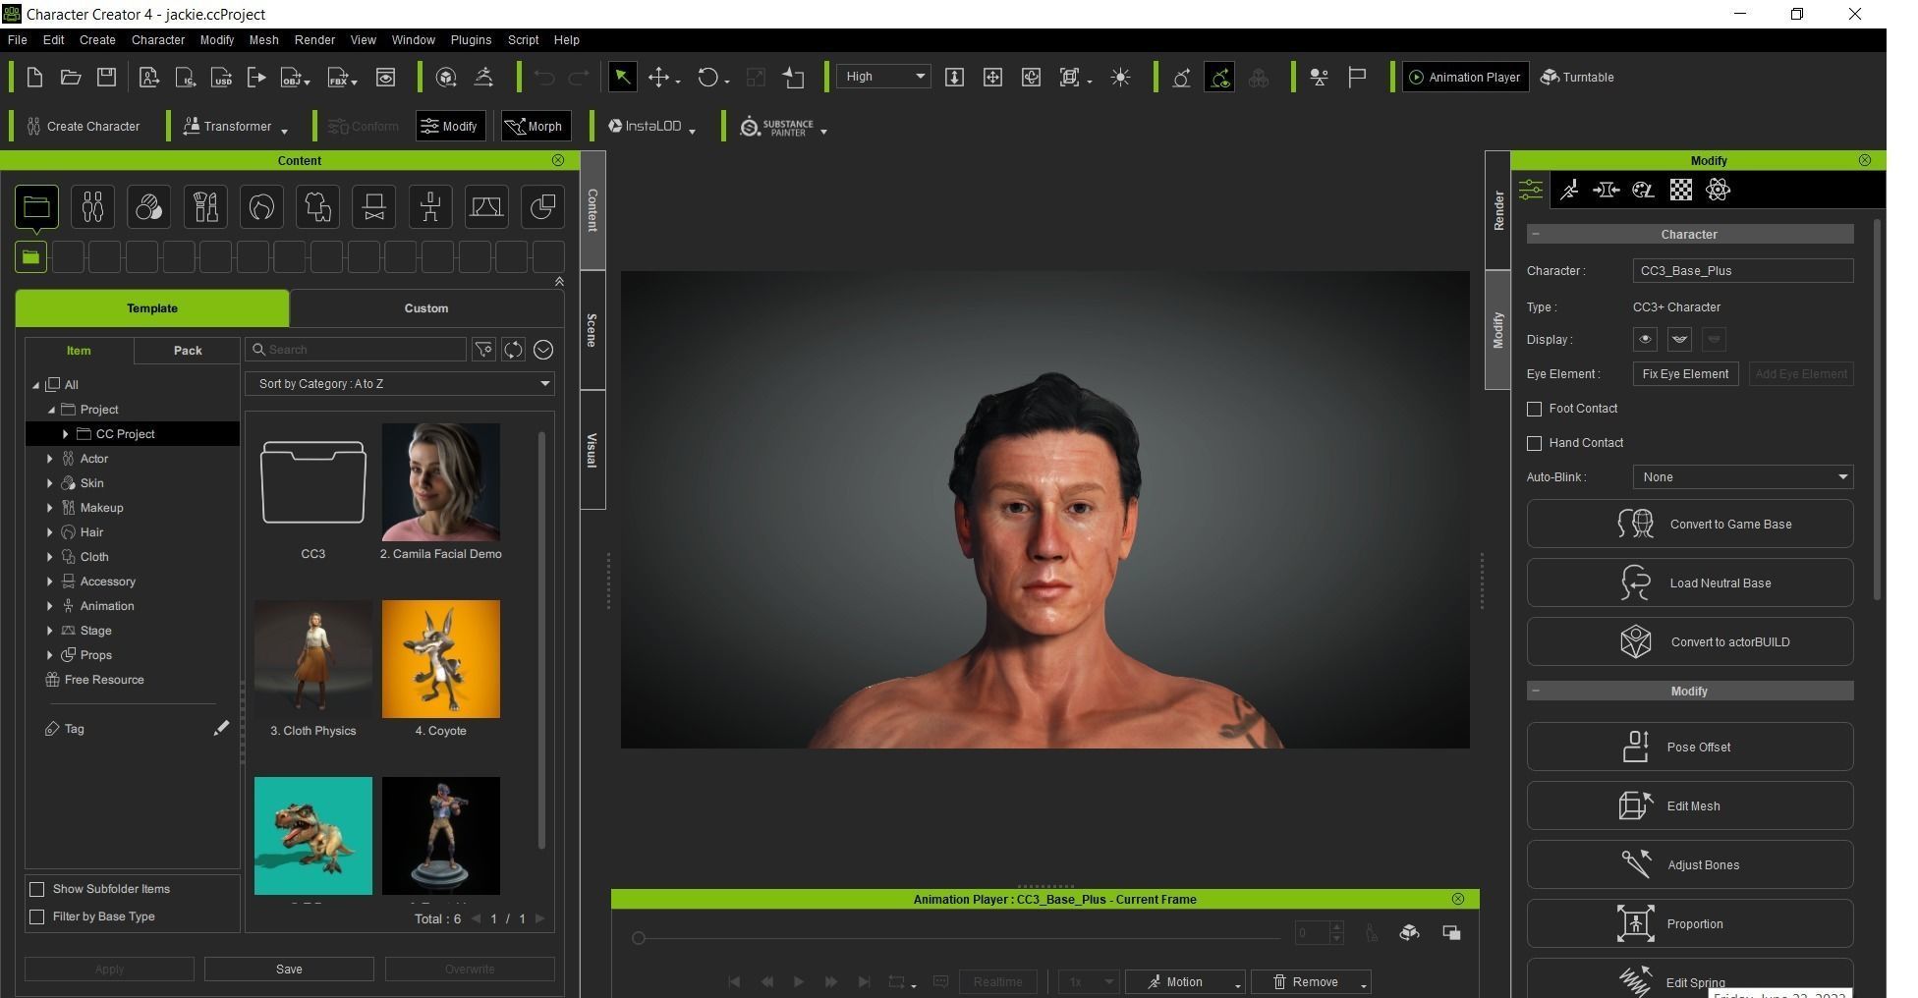Screen dimensions: 1918x998
Task: Enable the Foot Contact checkbox
Action: pos(1535,409)
